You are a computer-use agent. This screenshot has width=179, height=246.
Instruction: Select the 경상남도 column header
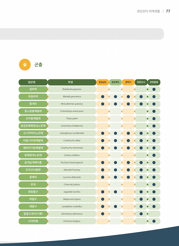[x=102, y=82]
